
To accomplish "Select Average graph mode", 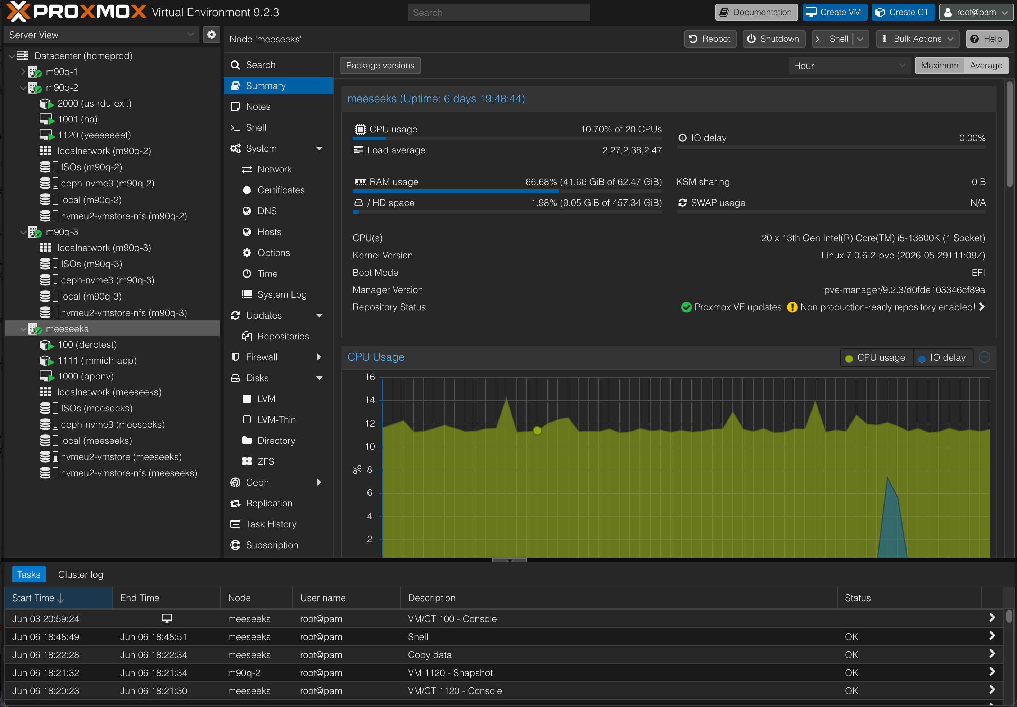I will (x=986, y=66).
